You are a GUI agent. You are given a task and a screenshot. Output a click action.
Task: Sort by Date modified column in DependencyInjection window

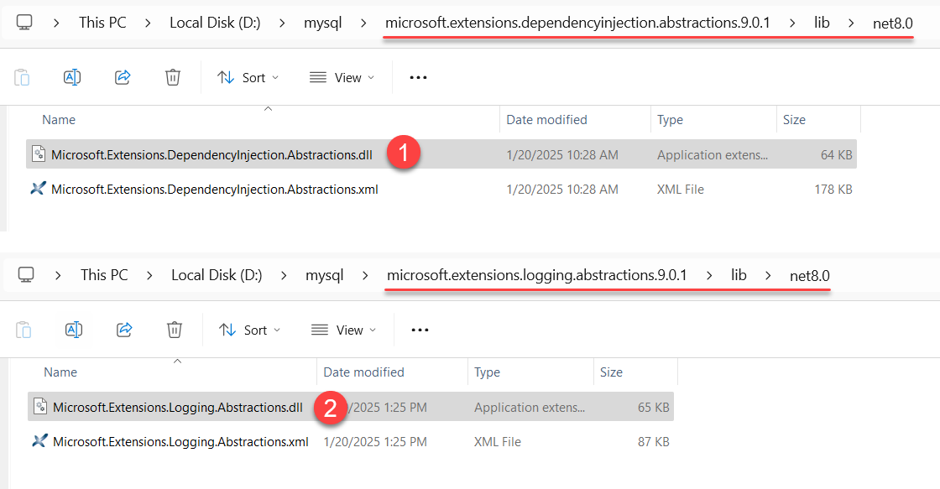pyautogui.click(x=546, y=120)
